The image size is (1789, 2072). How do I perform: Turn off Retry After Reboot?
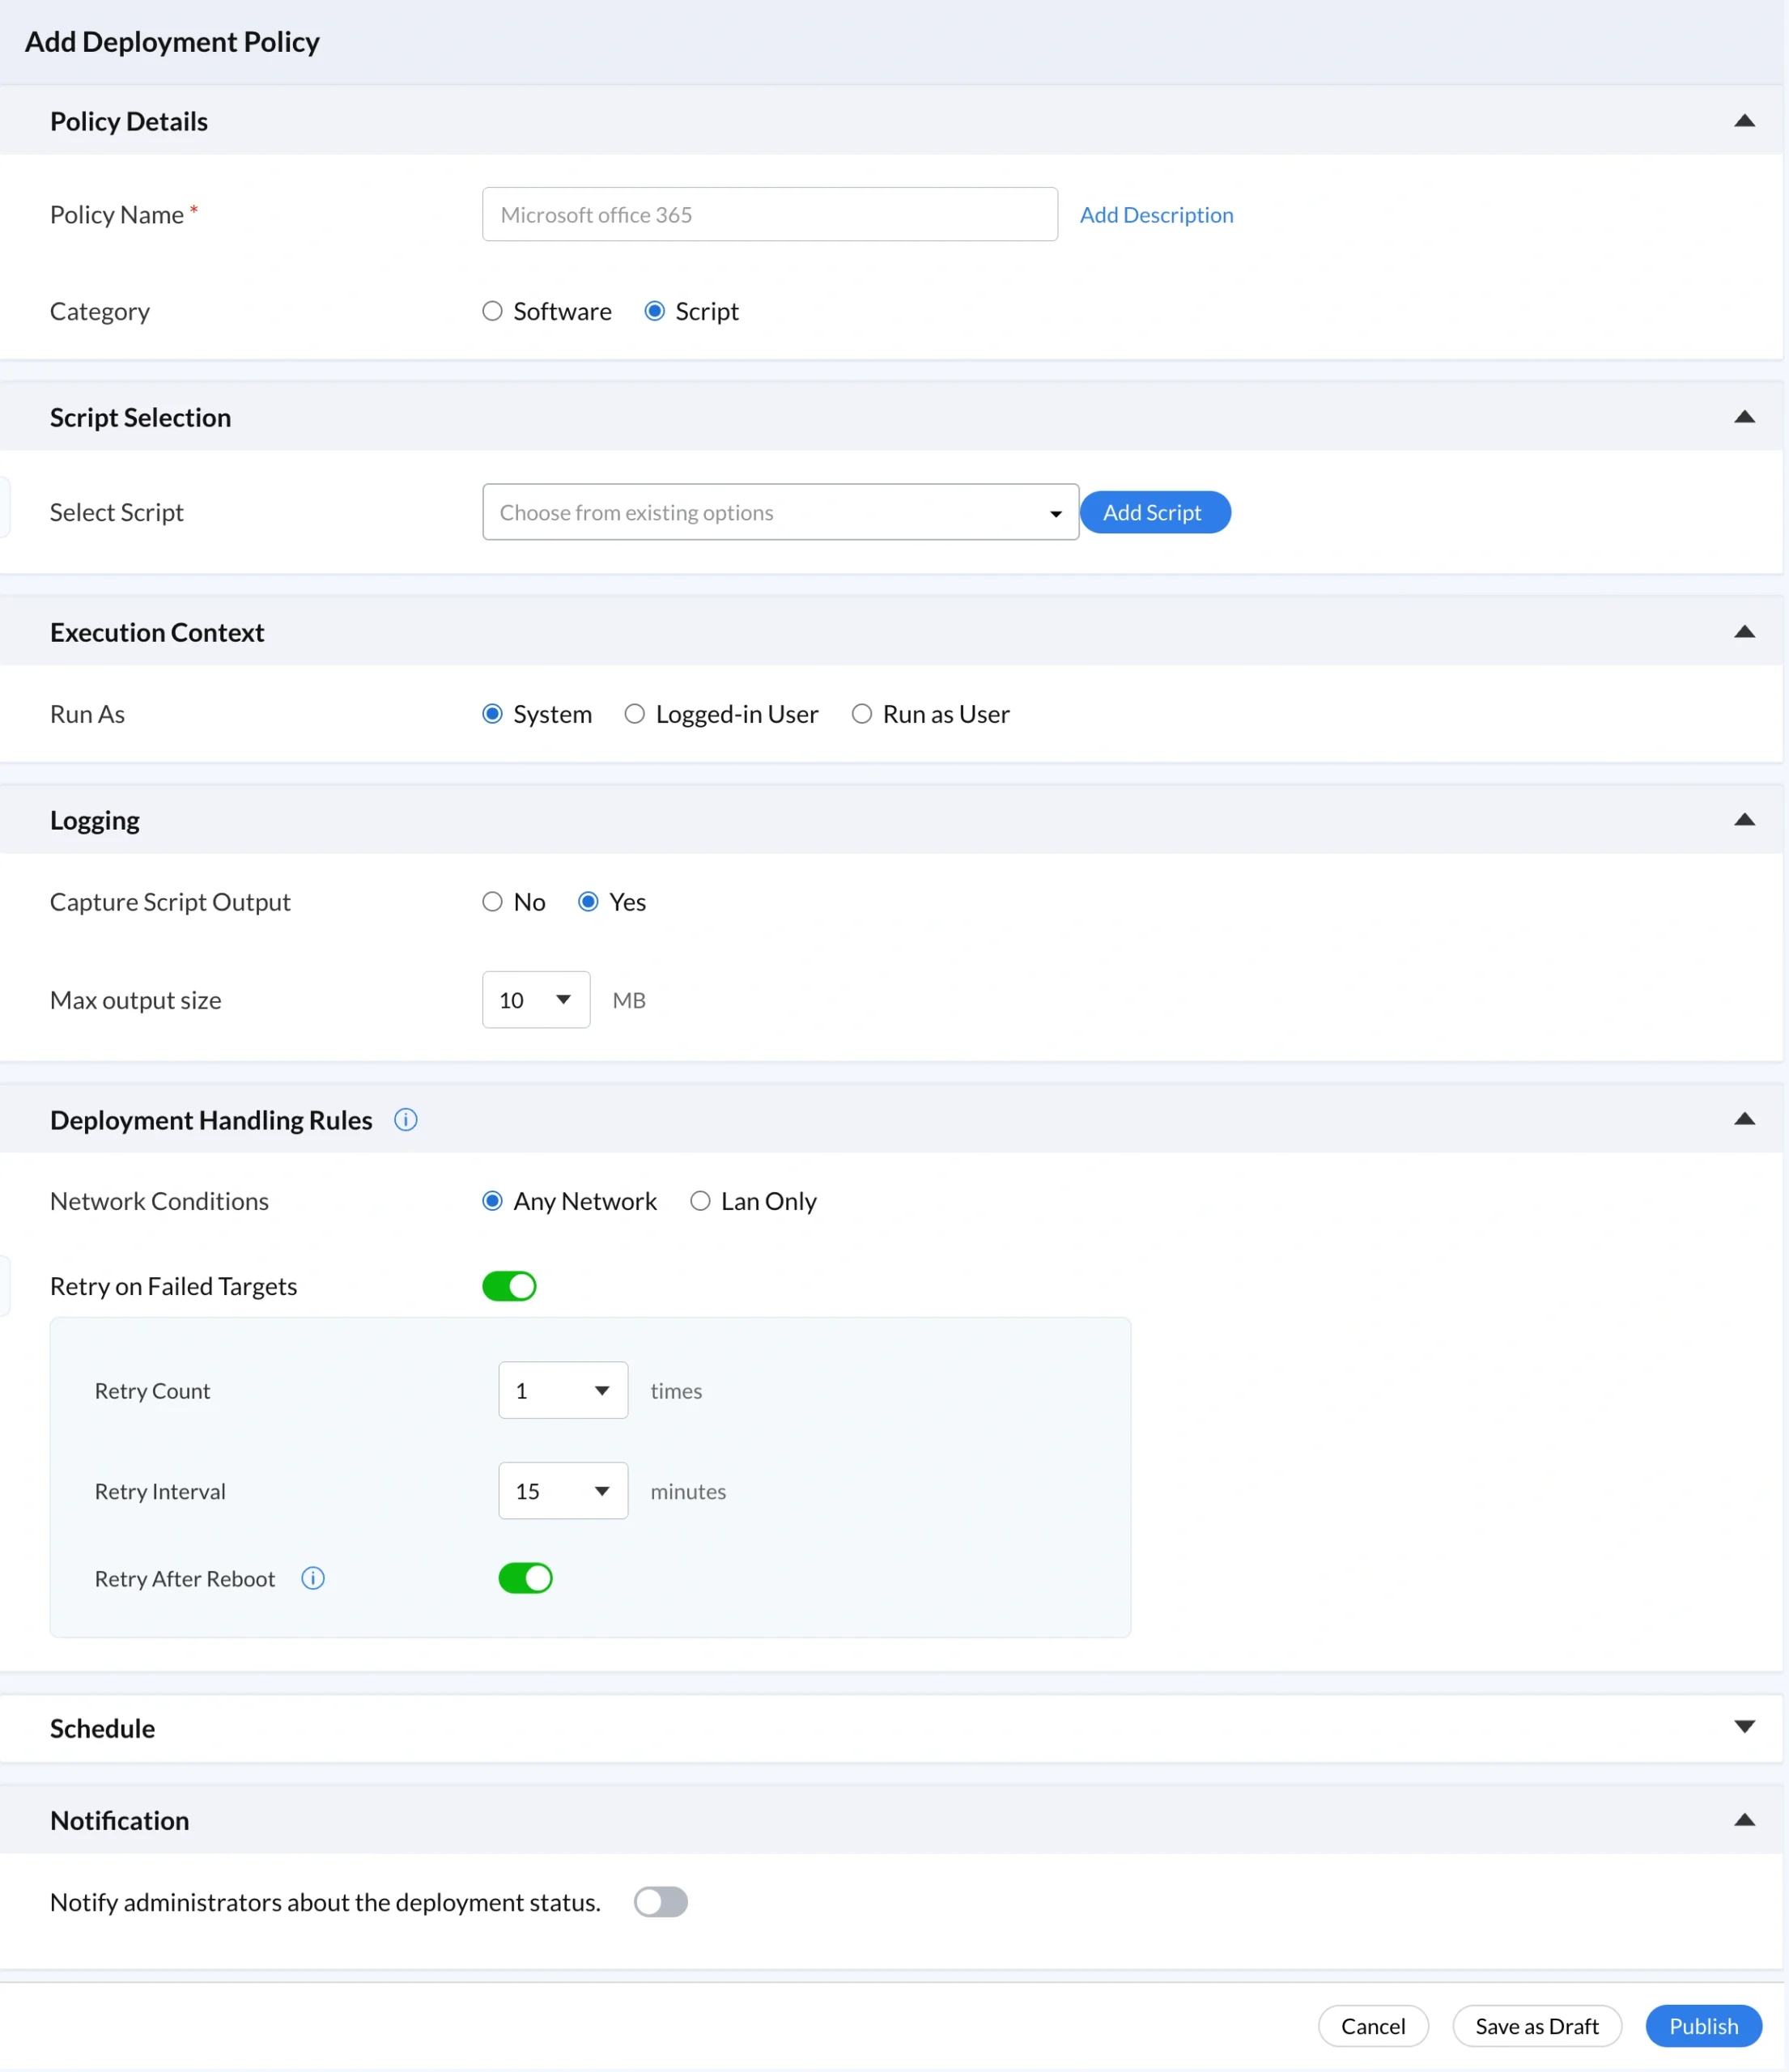coord(525,1579)
